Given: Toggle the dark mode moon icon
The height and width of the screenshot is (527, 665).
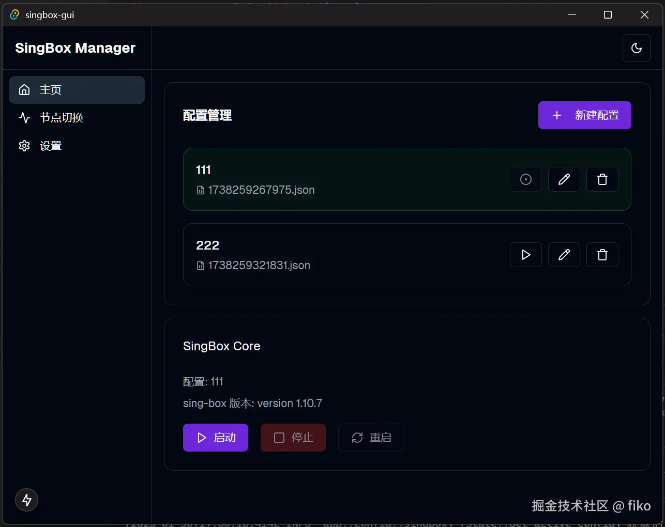Looking at the screenshot, I should point(637,48).
